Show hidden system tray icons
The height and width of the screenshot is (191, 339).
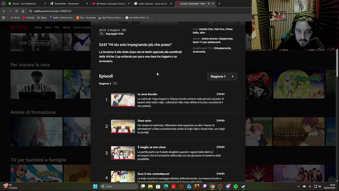(x=298, y=186)
